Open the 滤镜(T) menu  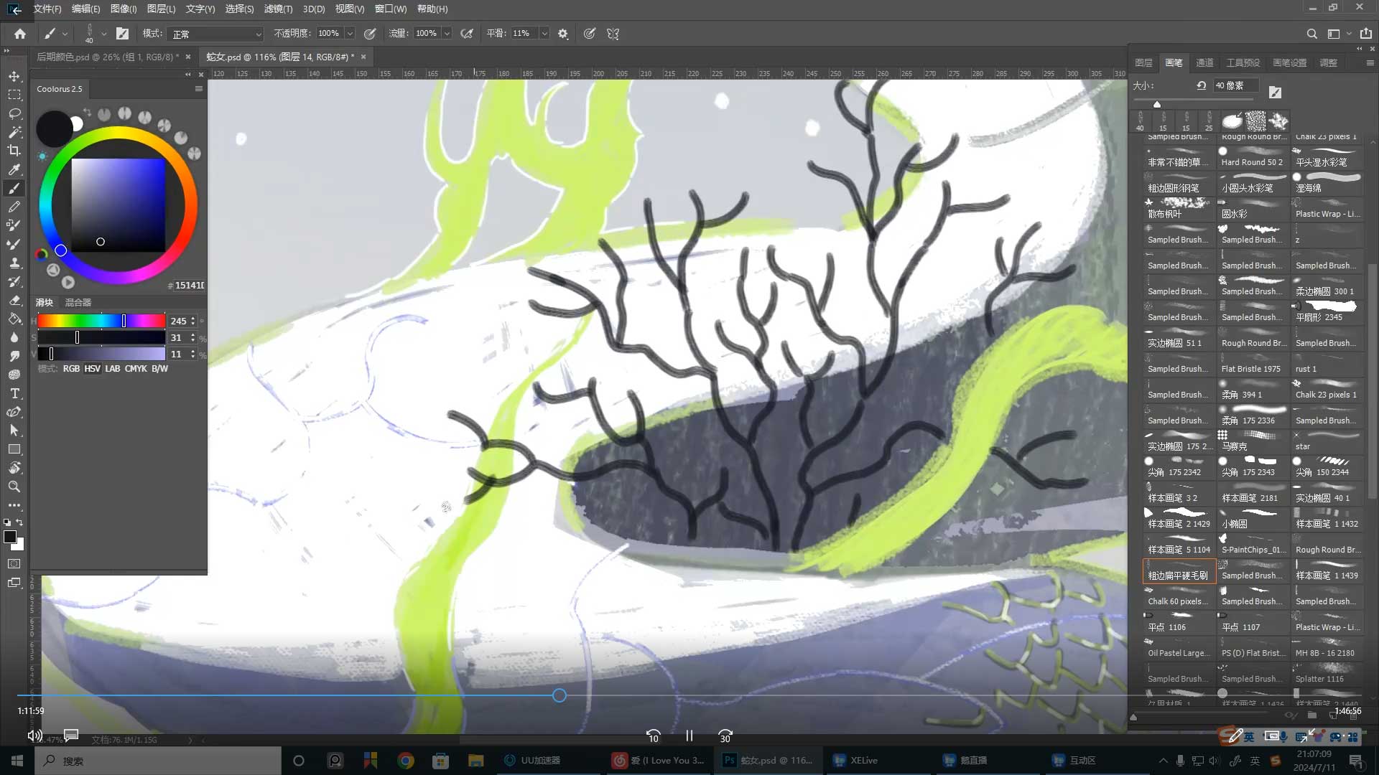click(278, 9)
